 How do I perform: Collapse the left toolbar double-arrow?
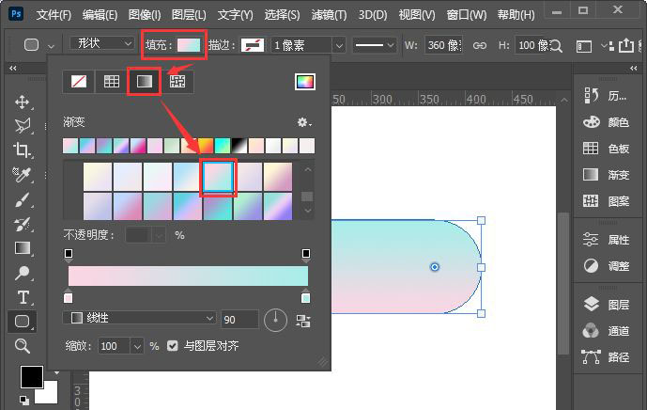13,69
